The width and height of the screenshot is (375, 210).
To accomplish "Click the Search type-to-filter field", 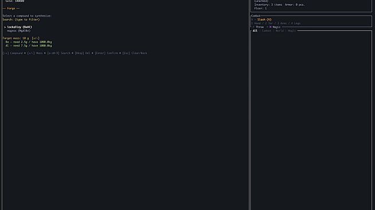I will pyautogui.click(x=21, y=20).
